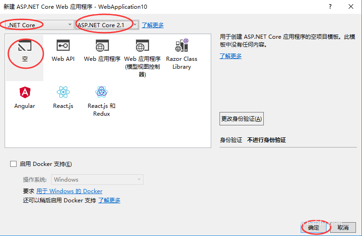Viewport: 362px width, 236px height.
Task: Pick the React.js template icon
Action: coord(63,92)
